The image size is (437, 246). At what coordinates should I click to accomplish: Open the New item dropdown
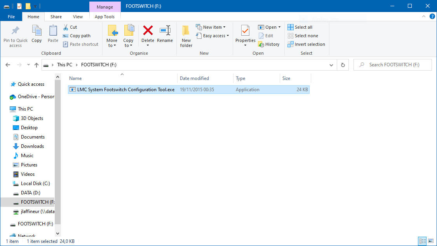click(211, 27)
